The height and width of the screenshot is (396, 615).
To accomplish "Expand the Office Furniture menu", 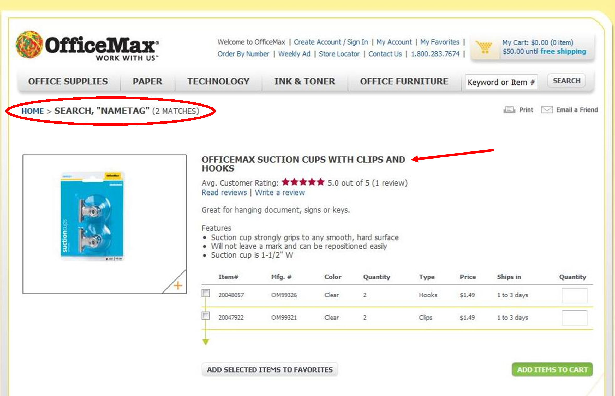I will (x=404, y=81).
